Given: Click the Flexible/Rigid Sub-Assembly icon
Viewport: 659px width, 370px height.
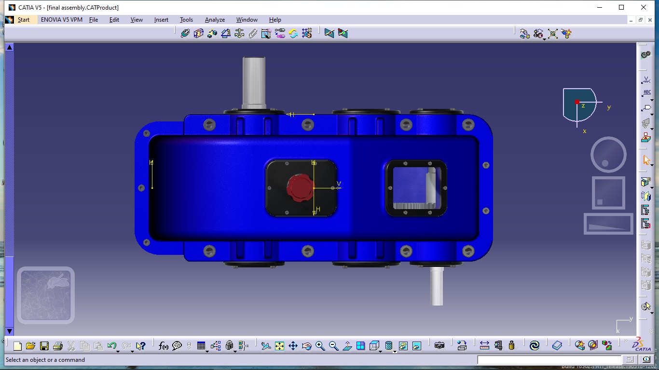Looking at the screenshot, I should point(280,33).
